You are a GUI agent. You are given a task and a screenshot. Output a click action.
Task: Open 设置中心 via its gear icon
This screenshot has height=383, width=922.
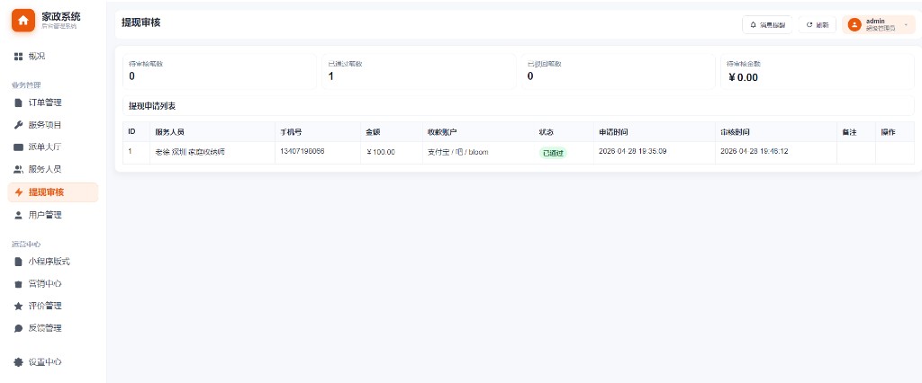18,361
